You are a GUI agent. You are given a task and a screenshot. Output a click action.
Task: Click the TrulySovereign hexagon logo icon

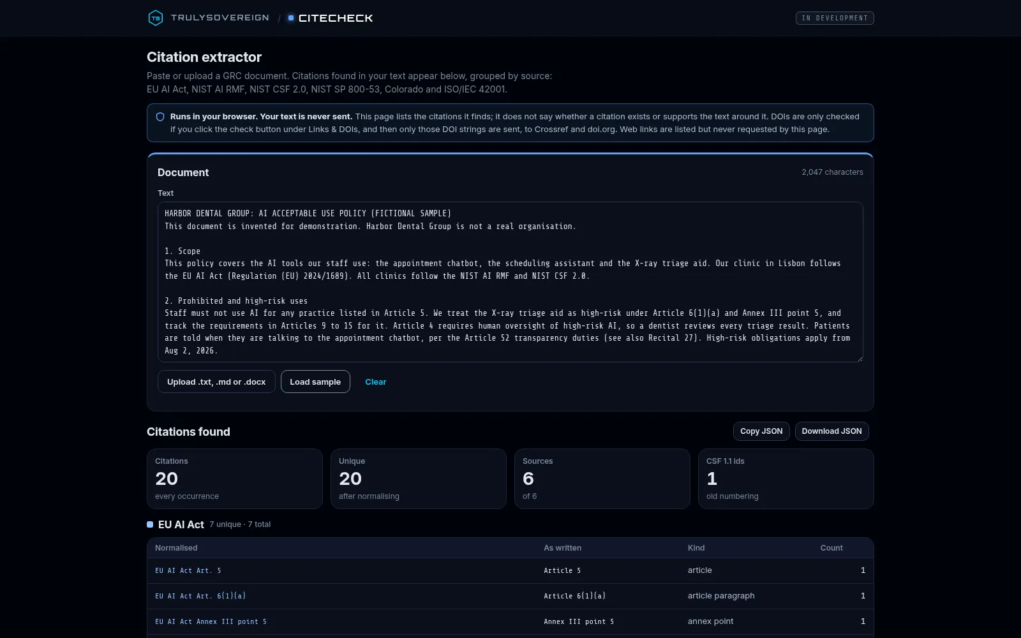coord(155,18)
